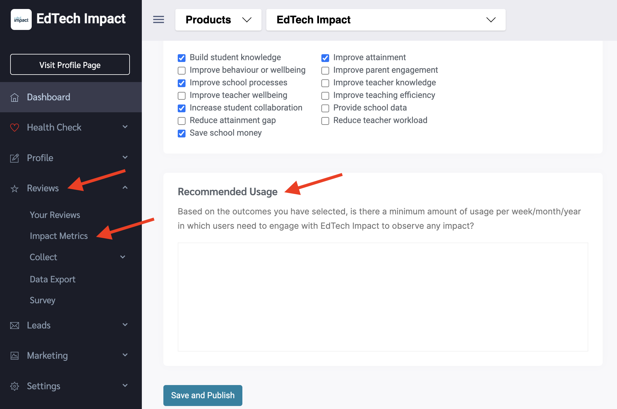Uncheck Improve school processes

point(182,83)
